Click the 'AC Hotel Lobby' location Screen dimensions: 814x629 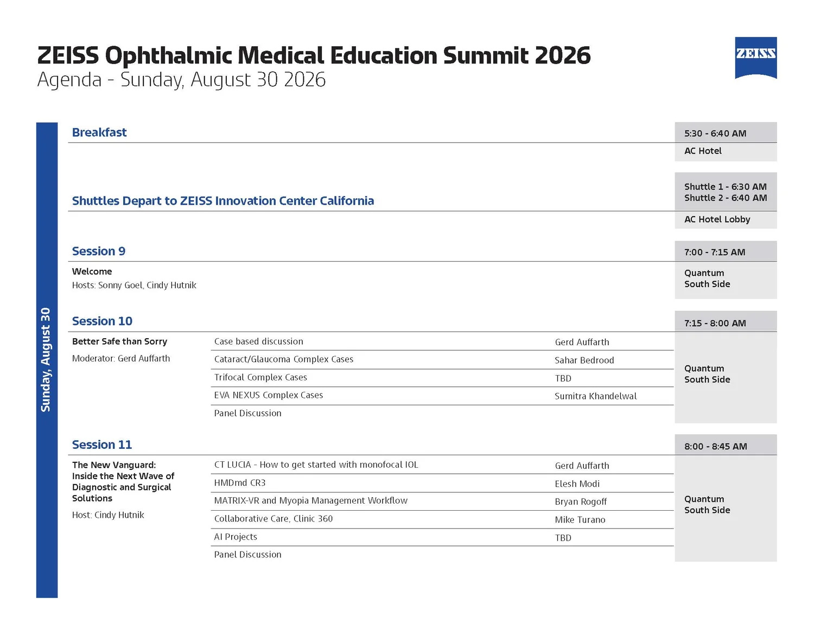[x=717, y=219]
